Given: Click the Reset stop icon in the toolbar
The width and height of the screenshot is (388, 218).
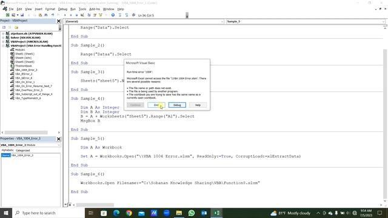Looking at the screenshot, I should pos(76,15).
